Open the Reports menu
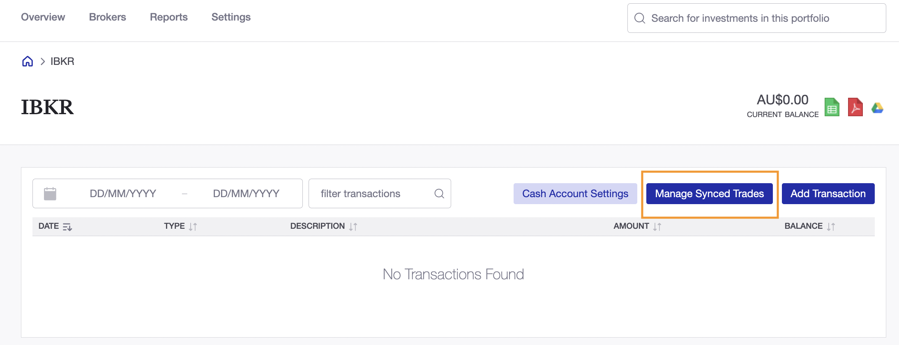 click(168, 17)
